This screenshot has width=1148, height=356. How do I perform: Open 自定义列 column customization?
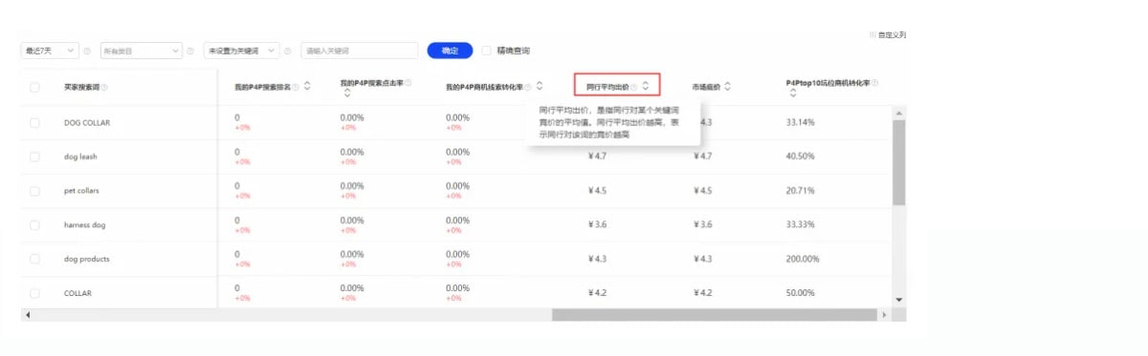(888, 34)
